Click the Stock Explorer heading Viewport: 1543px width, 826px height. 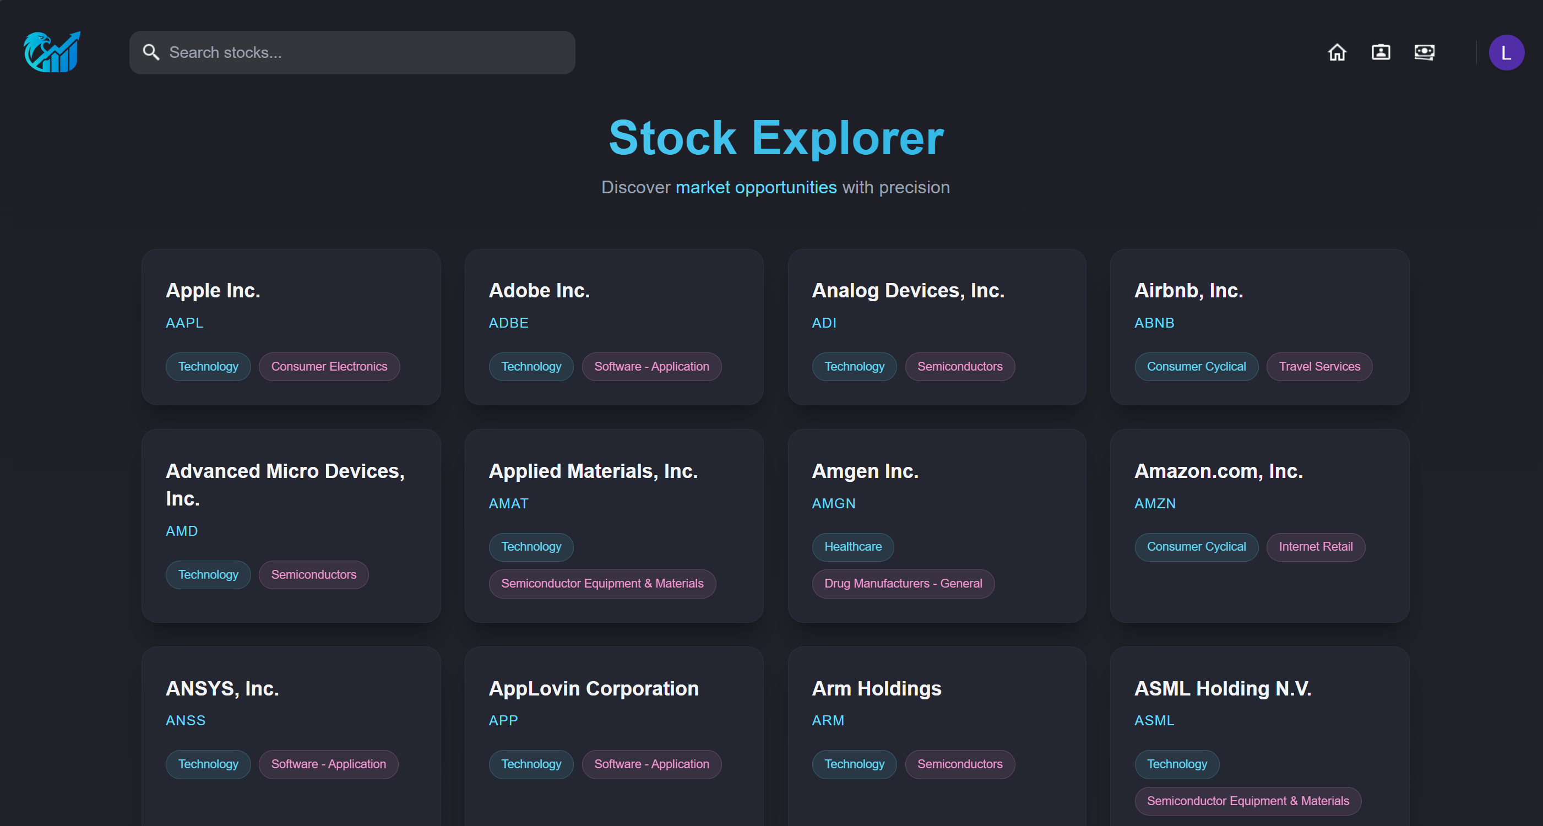tap(776, 138)
